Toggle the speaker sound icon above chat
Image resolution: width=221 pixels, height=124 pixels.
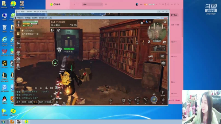click(41, 88)
